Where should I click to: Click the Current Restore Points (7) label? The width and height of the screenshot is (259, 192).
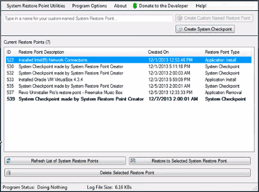coord(27,42)
